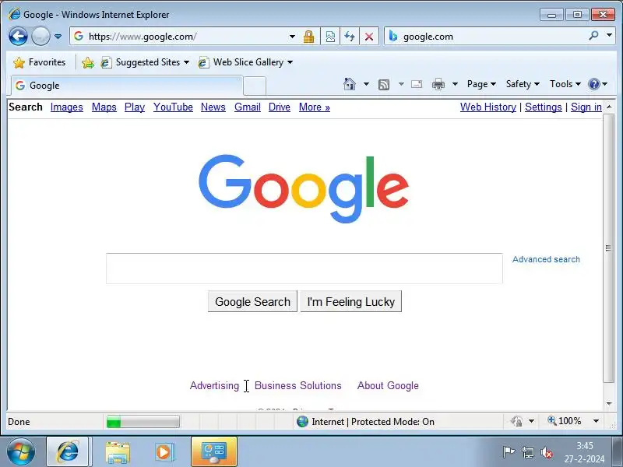Expand the zoom level dropdown arrow

tap(596, 421)
